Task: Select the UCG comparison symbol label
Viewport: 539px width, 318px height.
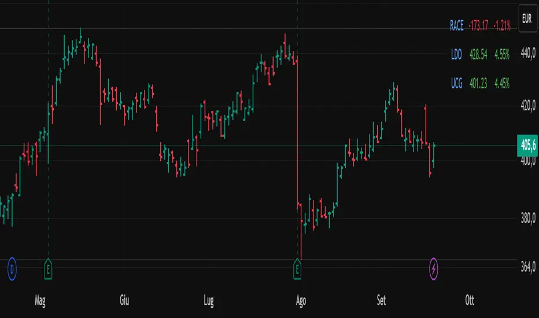Action: tap(456, 83)
